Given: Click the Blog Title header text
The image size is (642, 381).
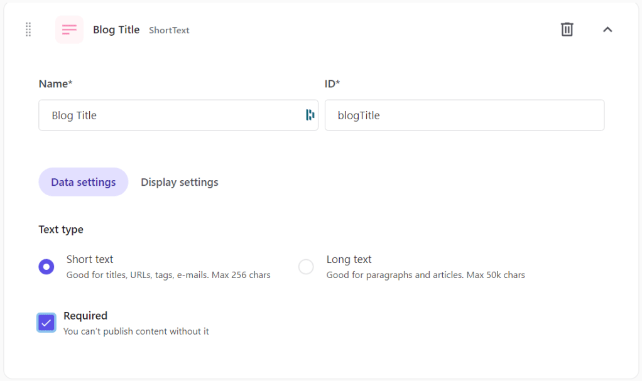Looking at the screenshot, I should pyautogui.click(x=116, y=30).
